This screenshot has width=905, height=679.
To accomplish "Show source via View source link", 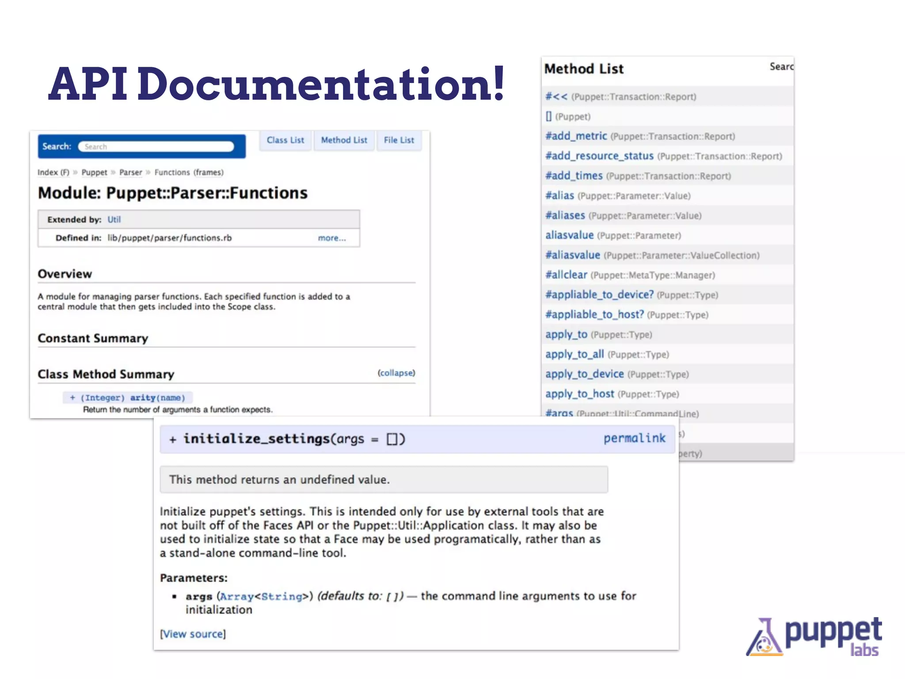I will [x=193, y=634].
